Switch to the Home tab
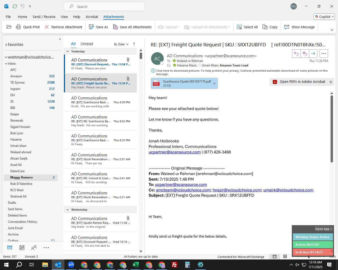Viewport: 338px width, 270px height. pos(22,17)
